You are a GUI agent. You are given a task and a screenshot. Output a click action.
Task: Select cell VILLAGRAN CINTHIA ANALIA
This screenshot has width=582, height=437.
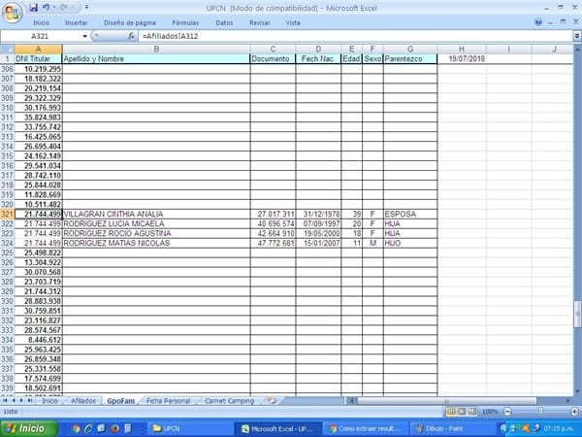[156, 214]
